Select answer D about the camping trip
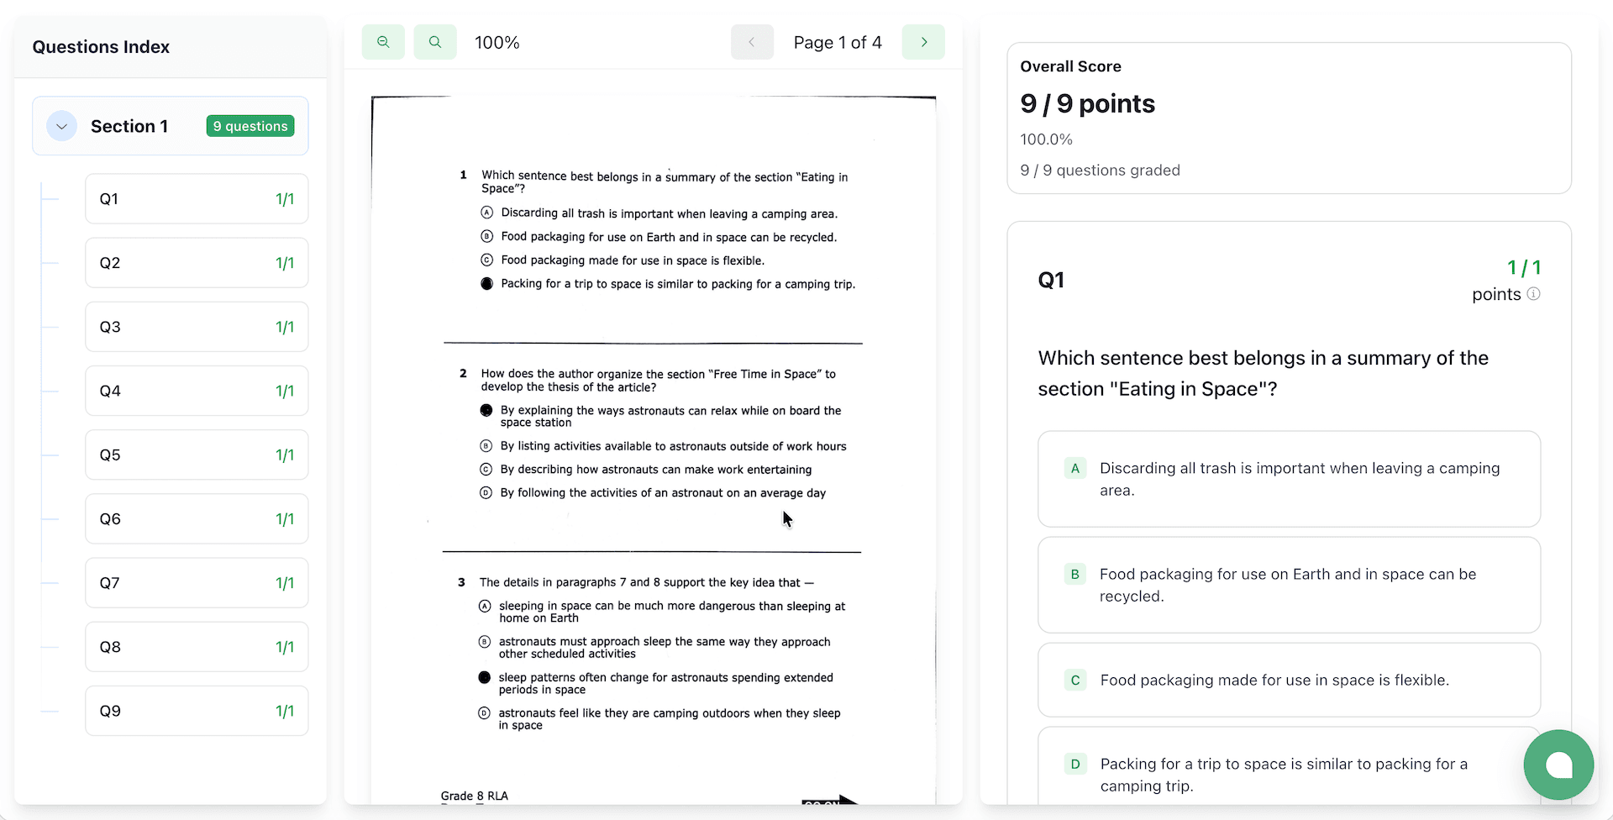 [x=1290, y=774]
